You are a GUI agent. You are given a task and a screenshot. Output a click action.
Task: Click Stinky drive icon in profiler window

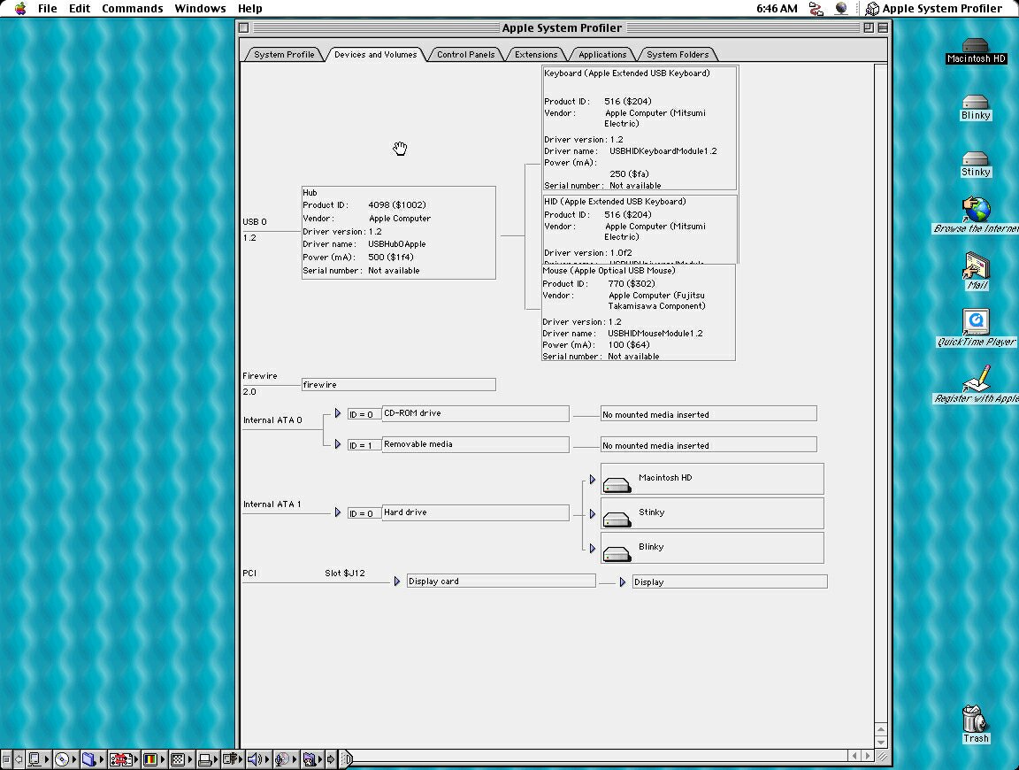tap(617, 519)
